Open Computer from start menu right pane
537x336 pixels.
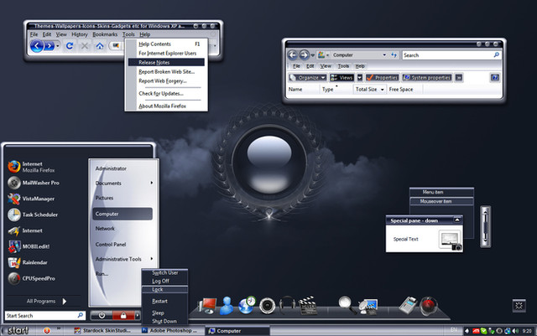click(x=123, y=214)
